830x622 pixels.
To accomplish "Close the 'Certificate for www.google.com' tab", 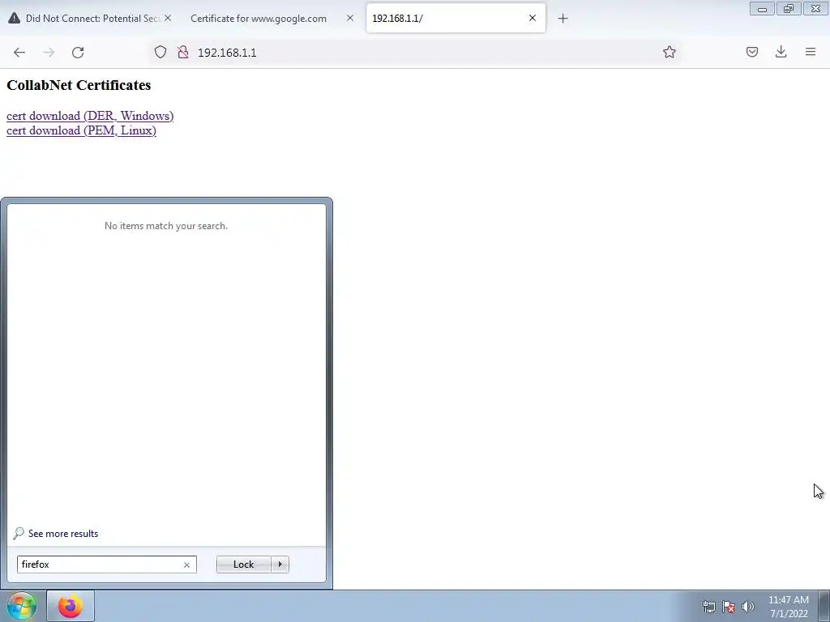I will point(350,18).
